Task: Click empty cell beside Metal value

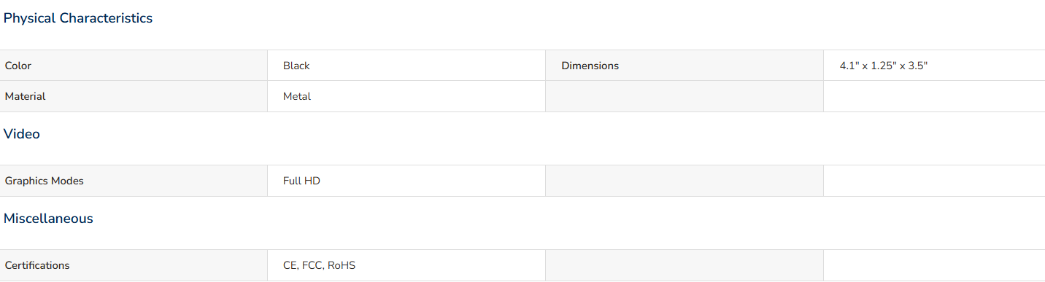Action: pos(685,96)
